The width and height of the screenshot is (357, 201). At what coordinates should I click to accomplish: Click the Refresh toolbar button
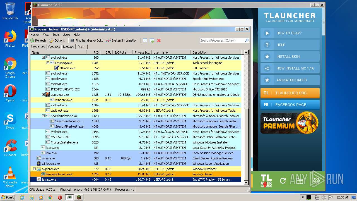point(38,40)
